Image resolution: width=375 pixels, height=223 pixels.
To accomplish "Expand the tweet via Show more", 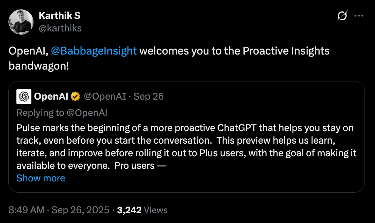I will pyautogui.click(x=41, y=178).
